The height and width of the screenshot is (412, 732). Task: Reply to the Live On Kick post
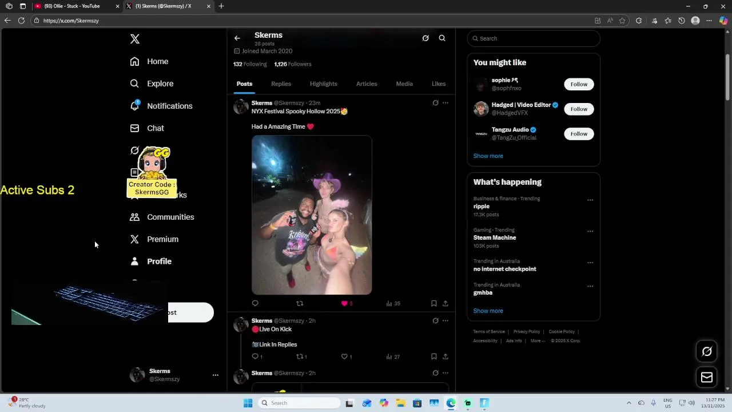pyautogui.click(x=255, y=356)
